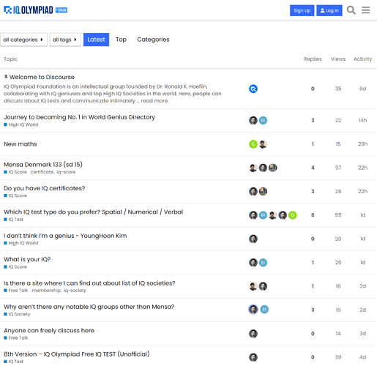The image size is (377, 366).
Task: Click the green G avatar on New maths topic
Action: [x=253, y=144]
